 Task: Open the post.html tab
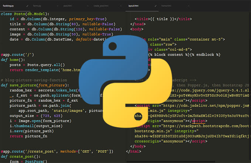point(68,6)
